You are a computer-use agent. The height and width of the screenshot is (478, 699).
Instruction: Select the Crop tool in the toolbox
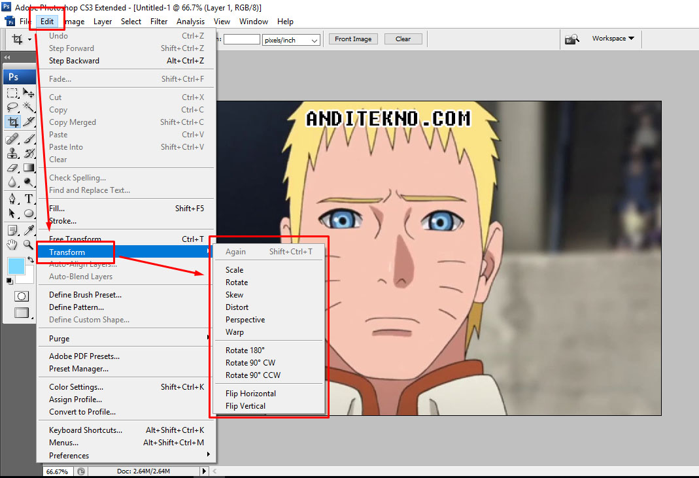(x=12, y=122)
